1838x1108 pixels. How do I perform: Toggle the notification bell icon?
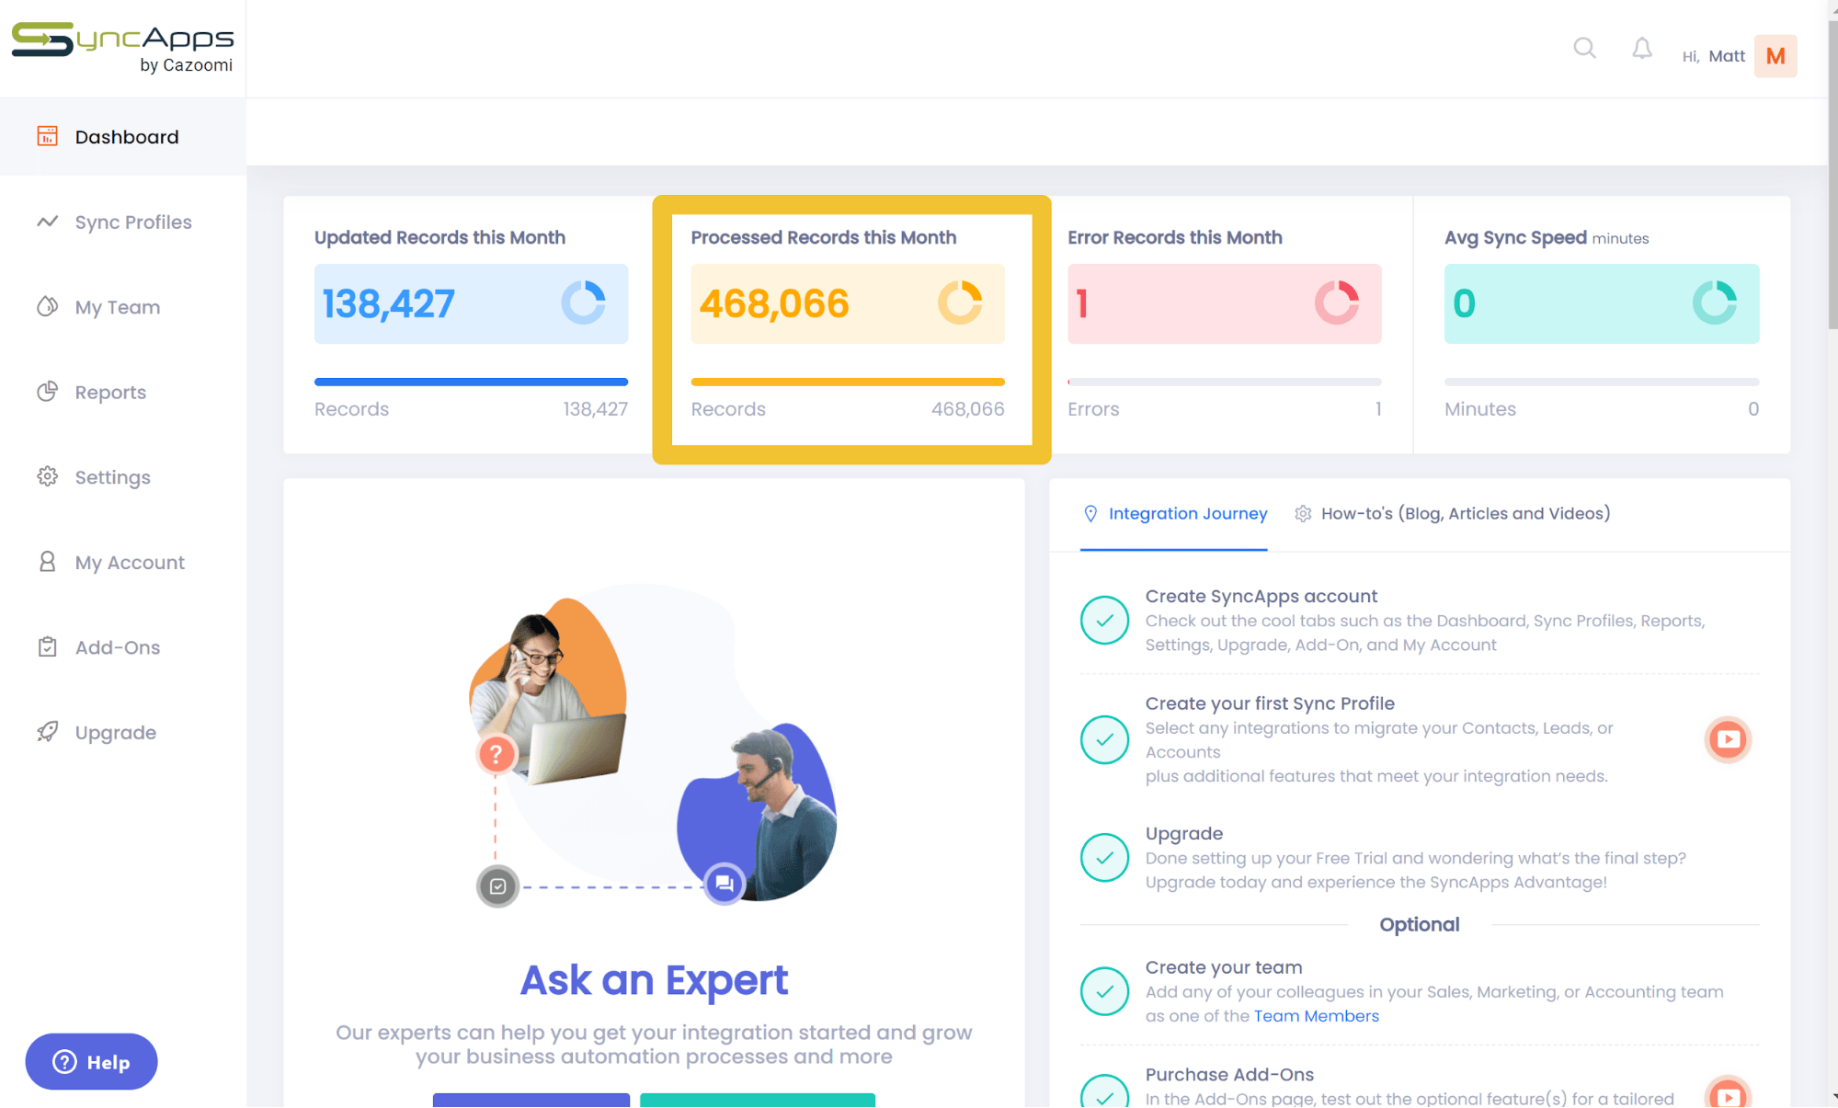(x=1642, y=52)
